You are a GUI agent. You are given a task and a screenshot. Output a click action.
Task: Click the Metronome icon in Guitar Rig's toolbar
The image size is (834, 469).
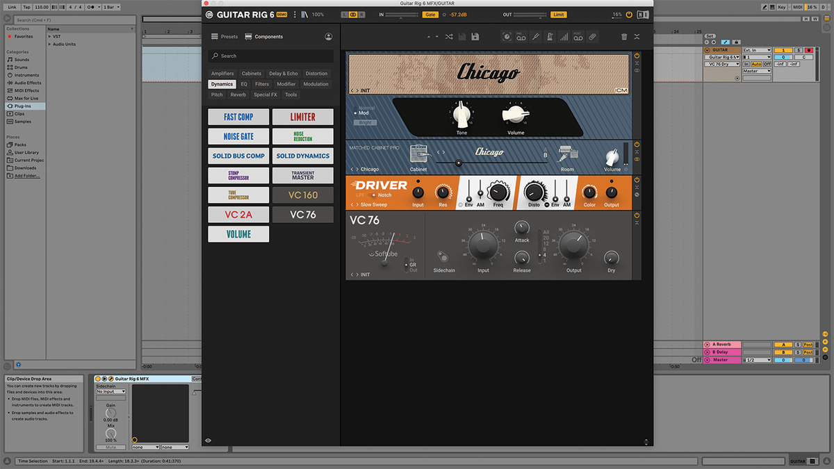click(549, 37)
